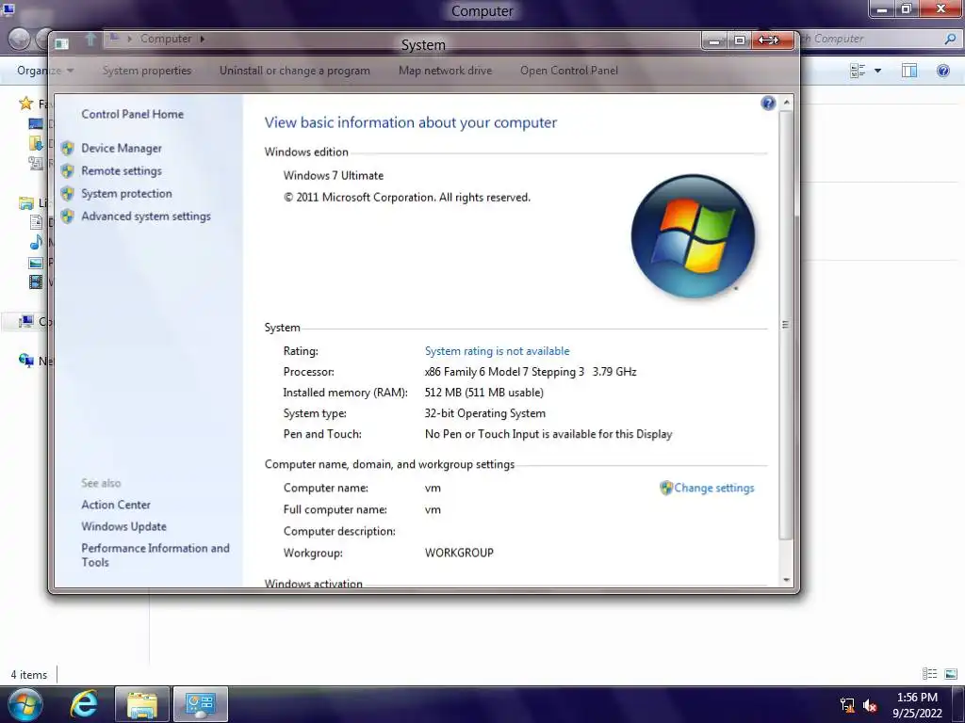Image resolution: width=965 pixels, height=723 pixels.
Task: Minimize the System window
Action: point(714,40)
